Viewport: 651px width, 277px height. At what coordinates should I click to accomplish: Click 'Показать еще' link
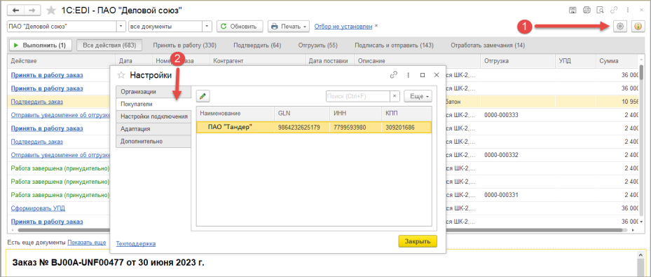(86, 242)
